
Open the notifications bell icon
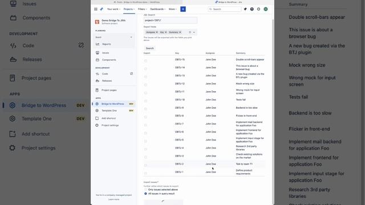245,9
